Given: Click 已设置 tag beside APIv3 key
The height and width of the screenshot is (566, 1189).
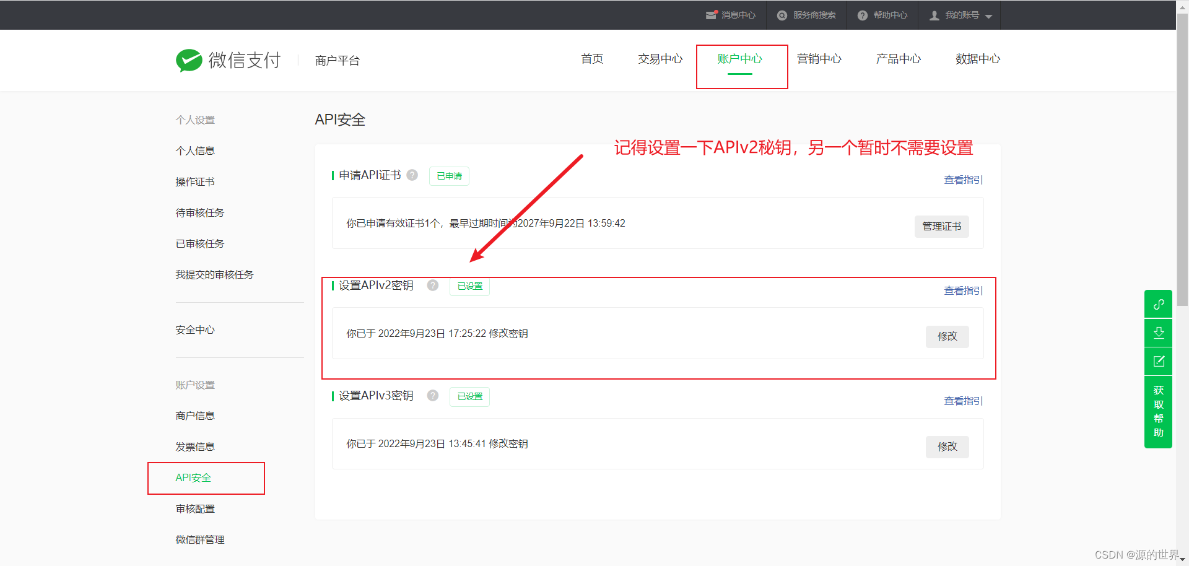Looking at the screenshot, I should [x=469, y=396].
